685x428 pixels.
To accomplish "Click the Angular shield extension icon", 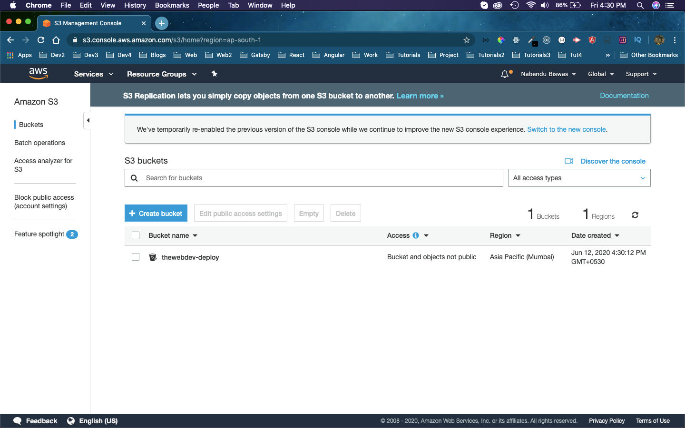I will [592, 40].
